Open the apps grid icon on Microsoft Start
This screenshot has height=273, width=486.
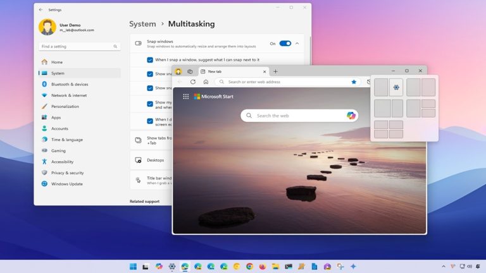tap(185, 97)
